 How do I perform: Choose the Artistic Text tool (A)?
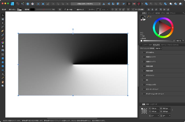click(3, 74)
